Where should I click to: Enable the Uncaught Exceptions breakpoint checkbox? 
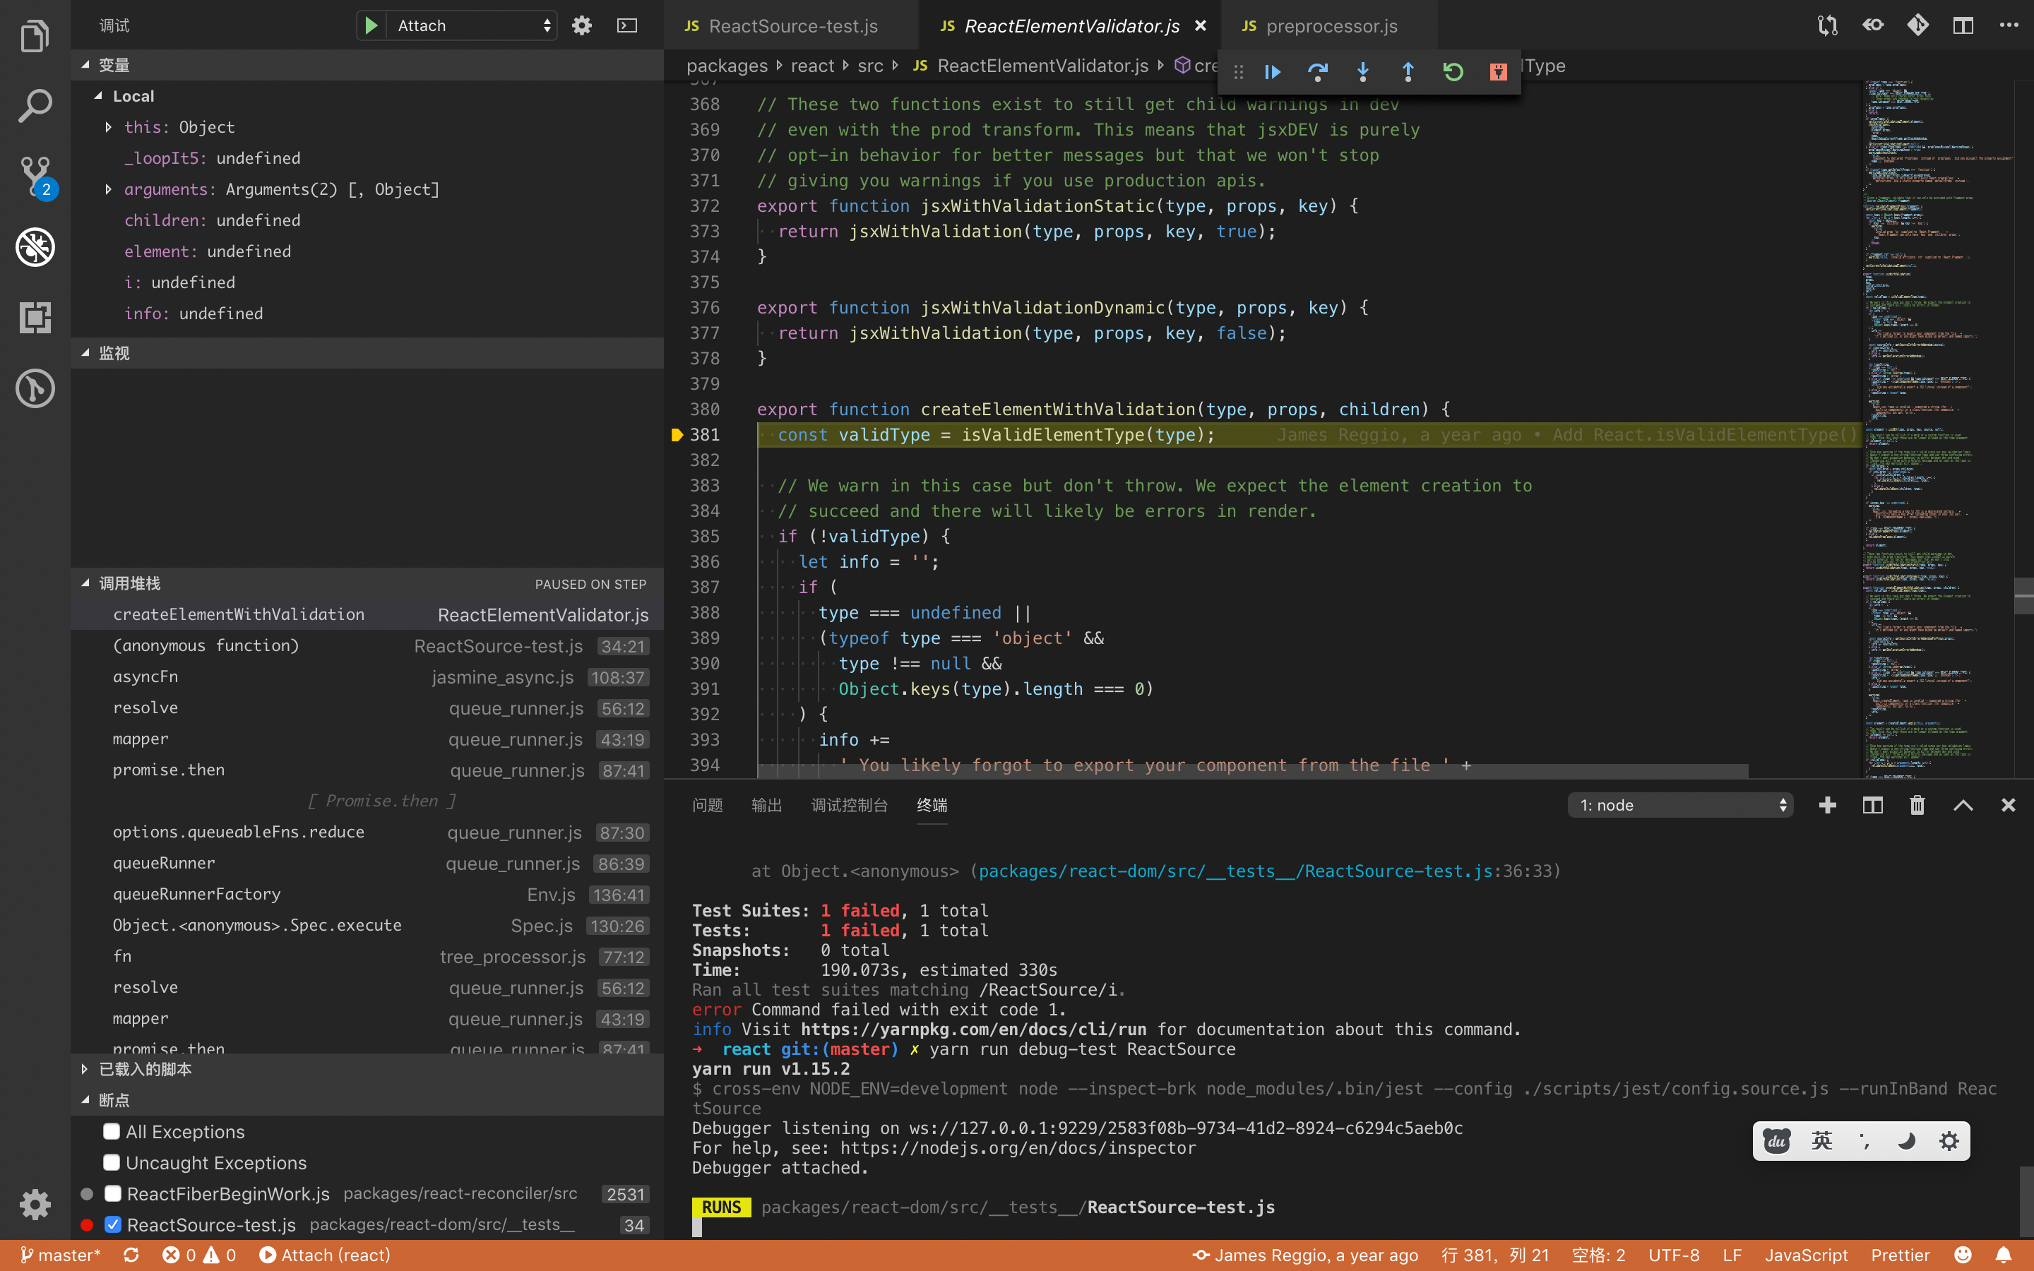pyautogui.click(x=111, y=1162)
